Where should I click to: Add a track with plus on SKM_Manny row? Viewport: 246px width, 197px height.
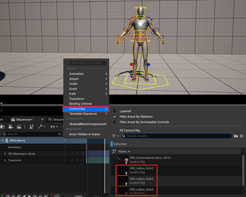coord(65,140)
